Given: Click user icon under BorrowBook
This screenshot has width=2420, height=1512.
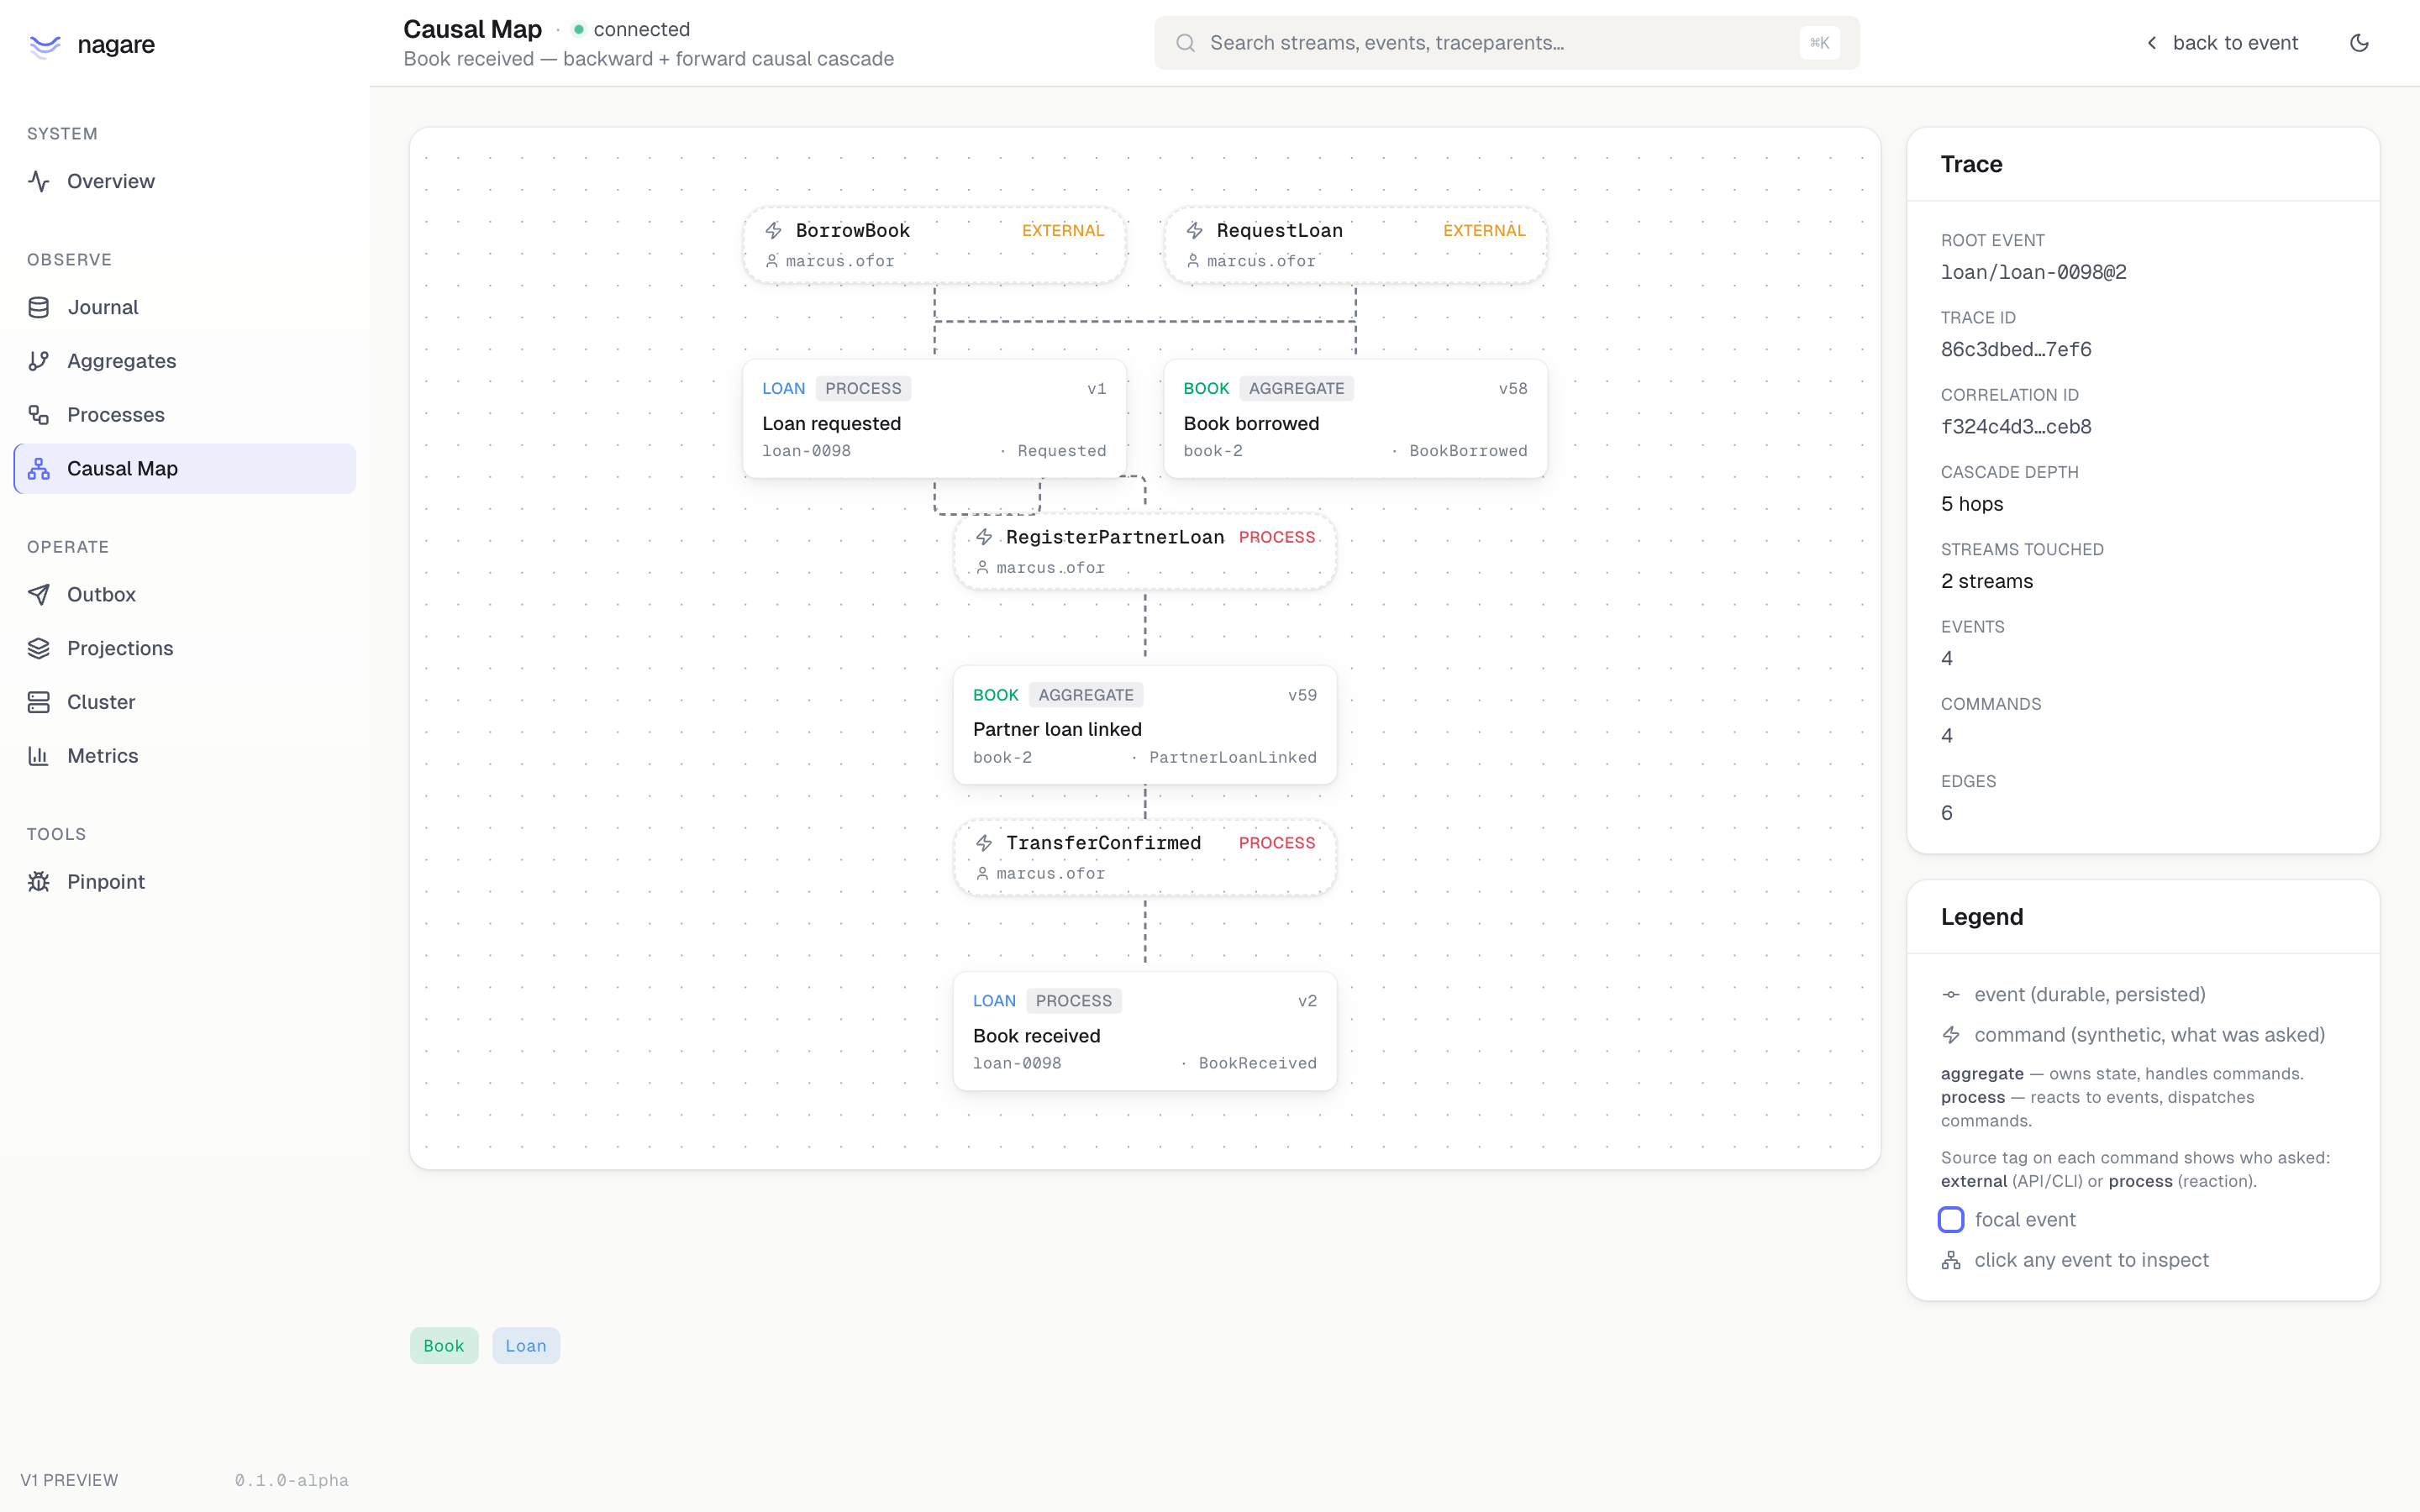Looking at the screenshot, I should [772, 261].
